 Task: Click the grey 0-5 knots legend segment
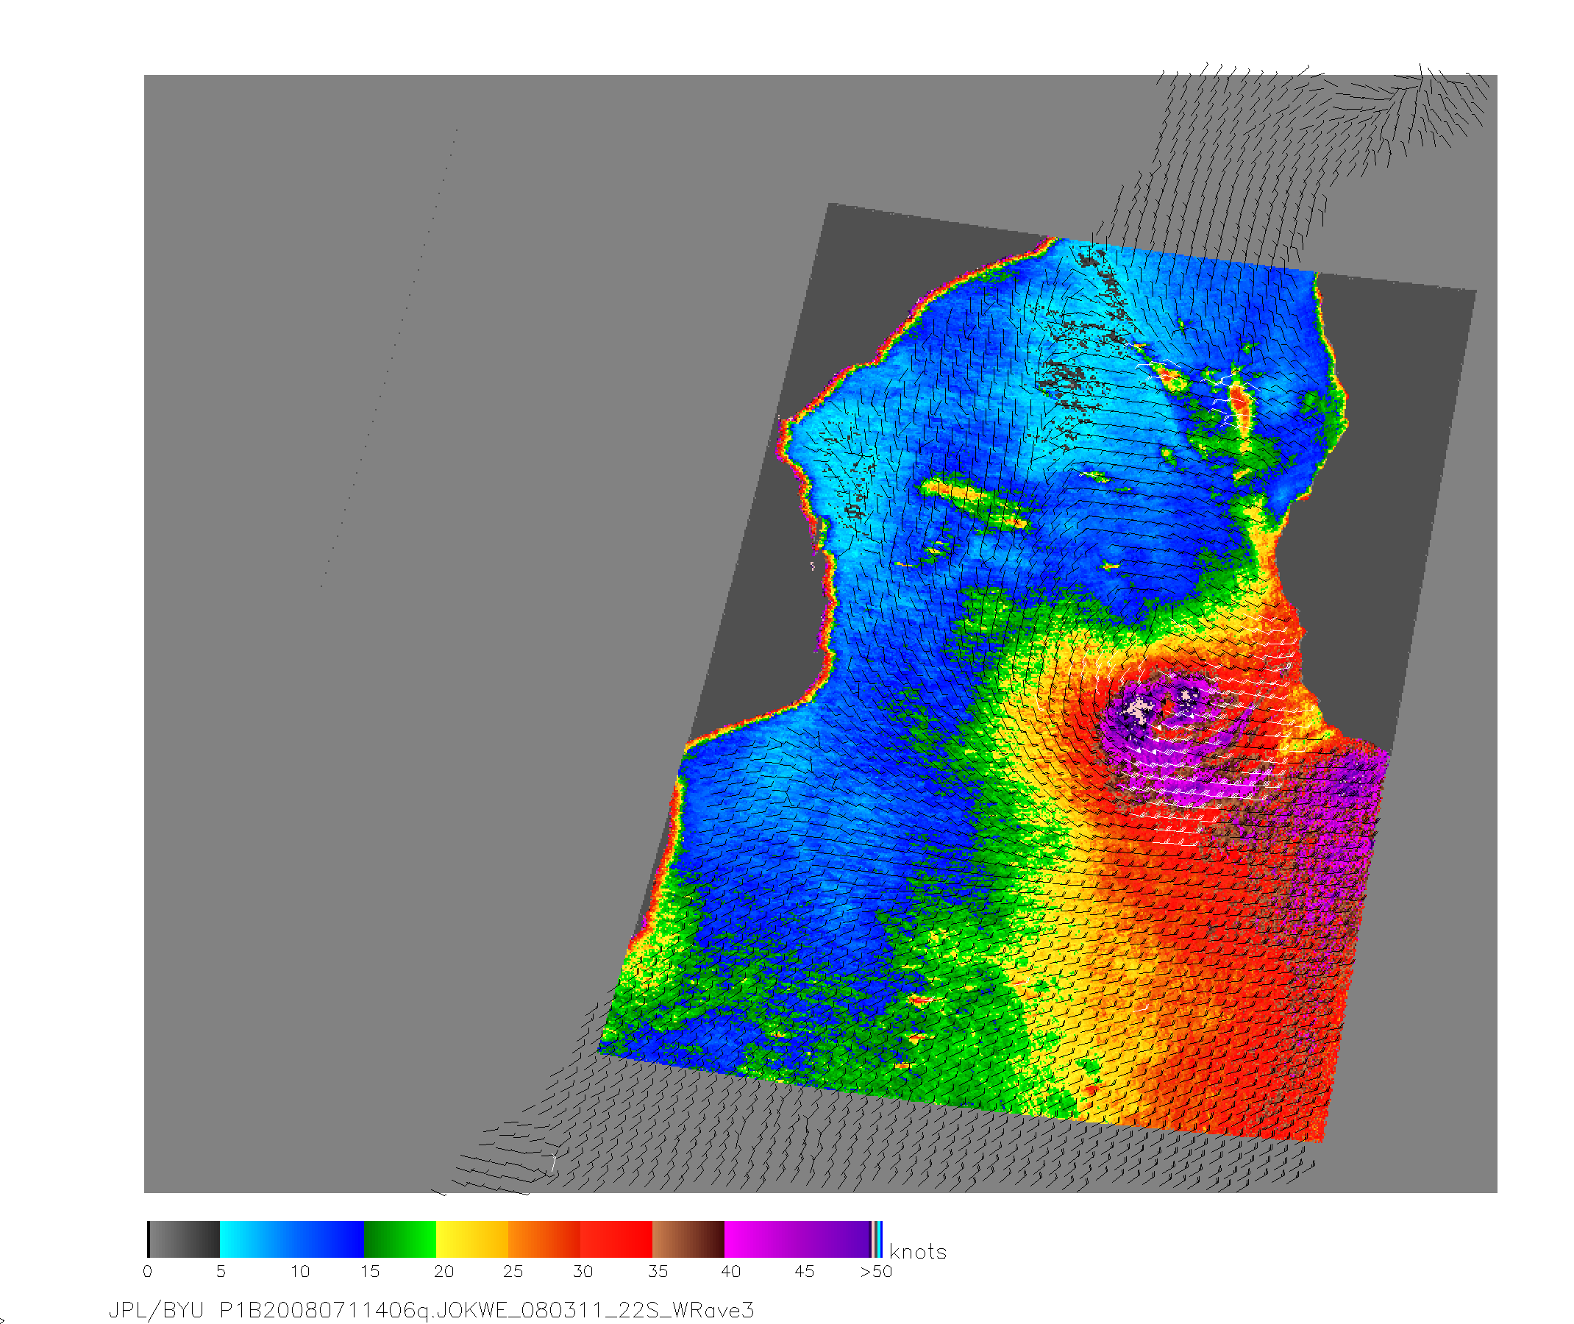pos(185,1239)
